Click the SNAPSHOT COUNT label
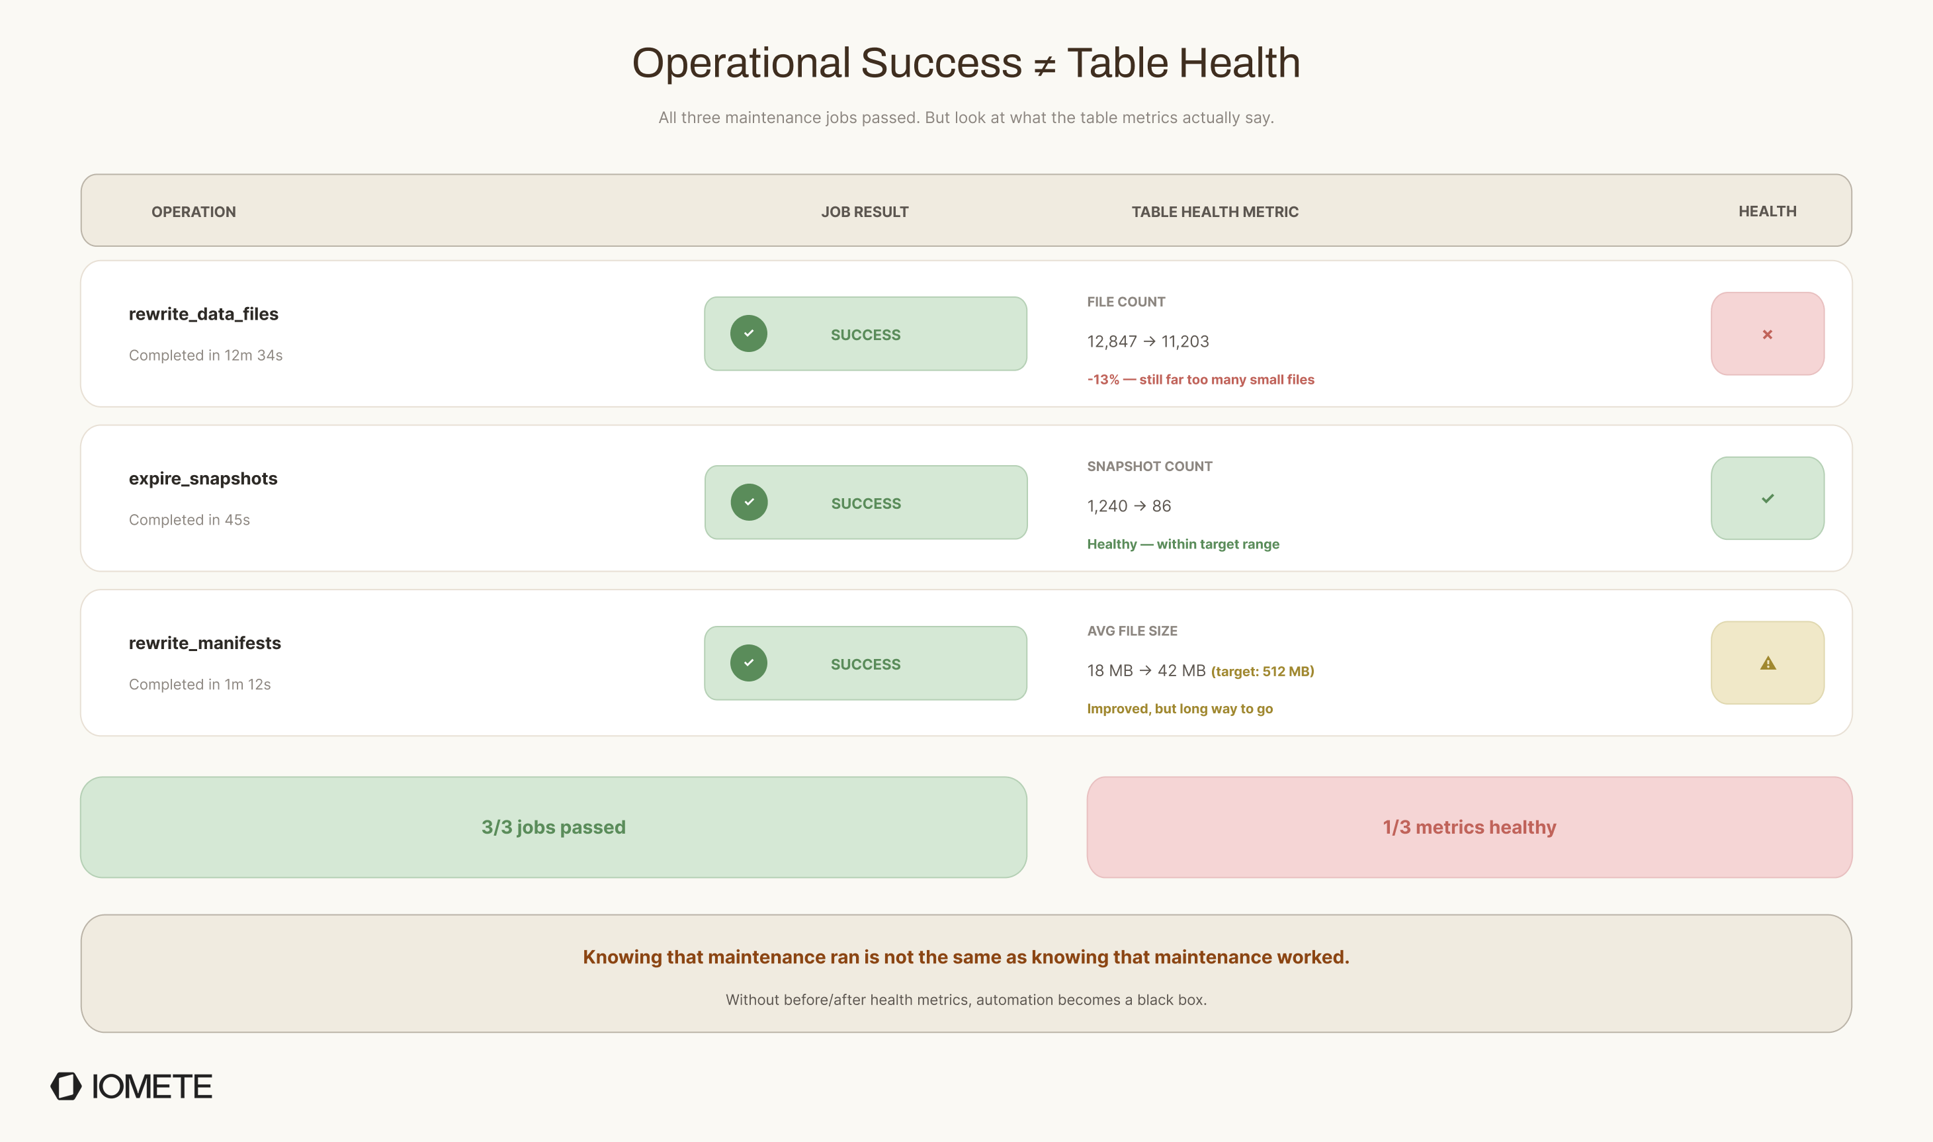Image resolution: width=1933 pixels, height=1142 pixels. (x=1149, y=466)
